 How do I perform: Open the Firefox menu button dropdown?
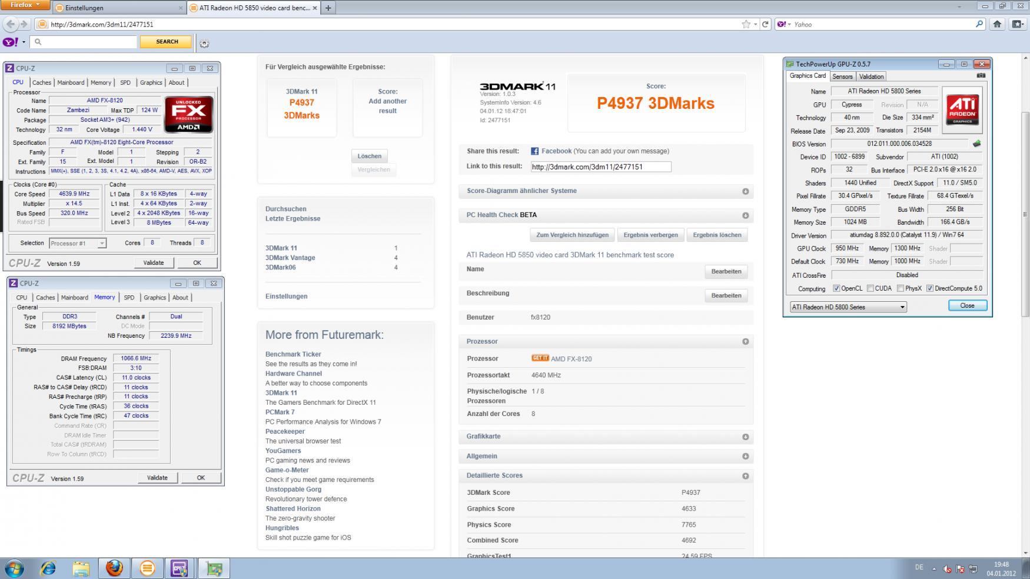(26, 5)
